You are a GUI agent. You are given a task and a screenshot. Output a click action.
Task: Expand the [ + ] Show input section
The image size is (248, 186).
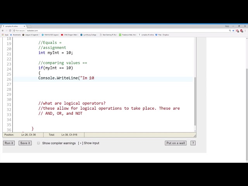click(x=89, y=143)
